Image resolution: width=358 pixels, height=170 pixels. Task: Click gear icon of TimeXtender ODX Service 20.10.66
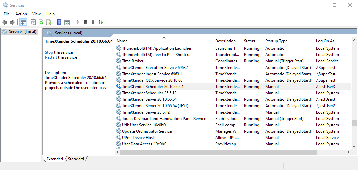tap(118, 80)
